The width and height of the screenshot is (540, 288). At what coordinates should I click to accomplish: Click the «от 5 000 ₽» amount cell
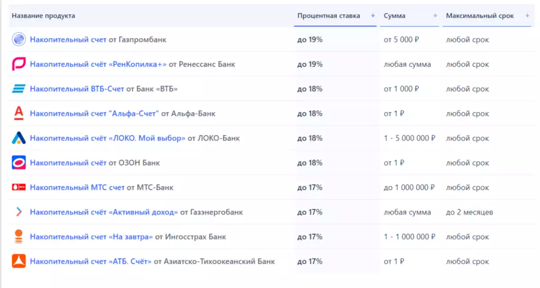(x=401, y=40)
